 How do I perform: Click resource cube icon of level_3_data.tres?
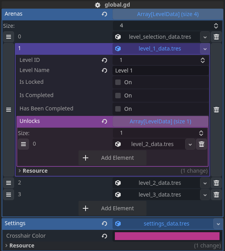118,195
